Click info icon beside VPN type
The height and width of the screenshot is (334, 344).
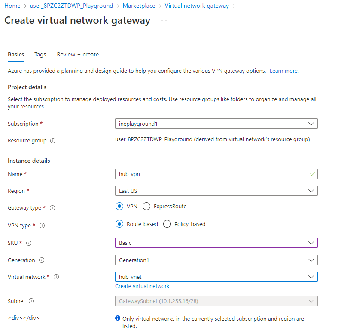coord(42,226)
